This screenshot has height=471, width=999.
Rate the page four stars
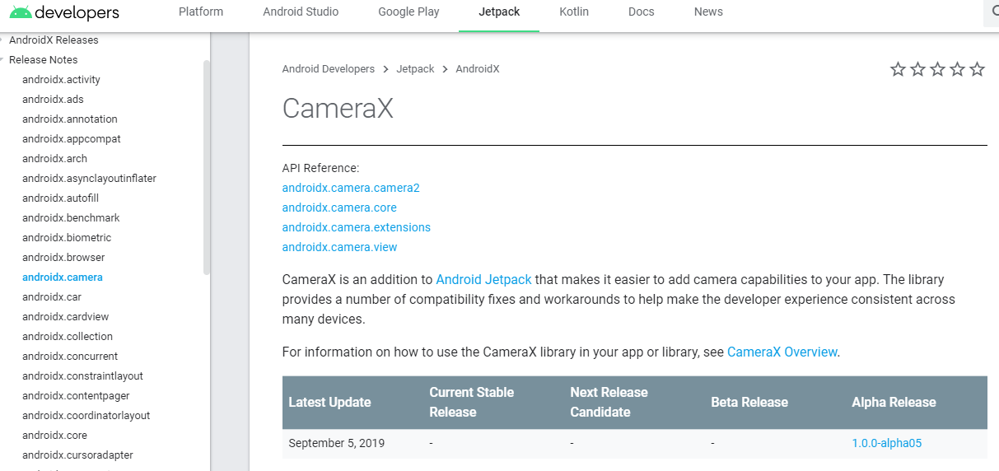pyautogui.click(x=957, y=69)
